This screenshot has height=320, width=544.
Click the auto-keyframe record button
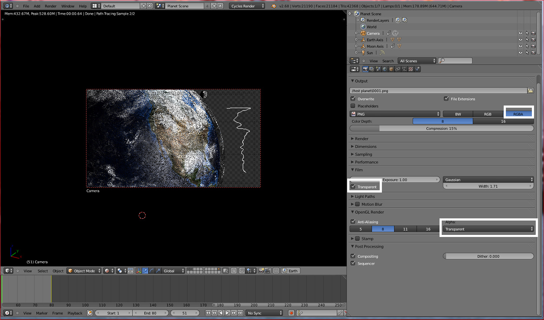coord(291,313)
